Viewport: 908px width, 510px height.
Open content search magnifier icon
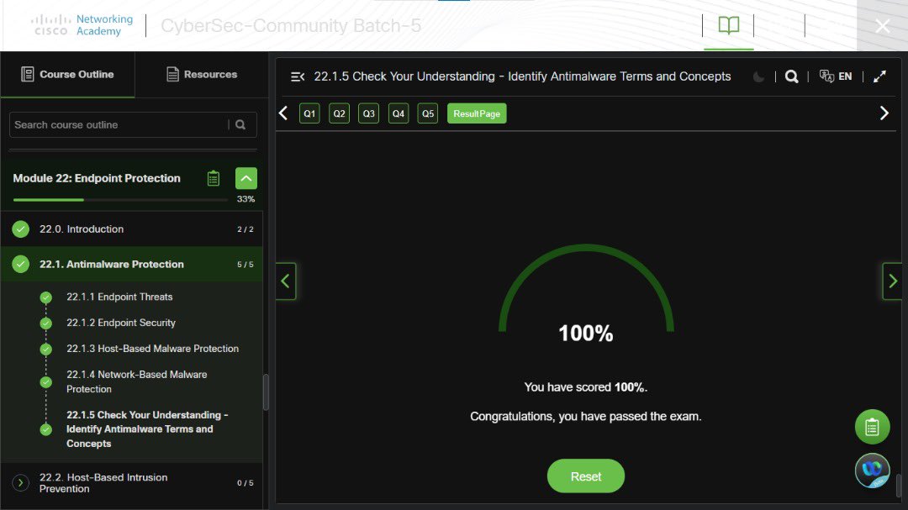[x=792, y=76]
